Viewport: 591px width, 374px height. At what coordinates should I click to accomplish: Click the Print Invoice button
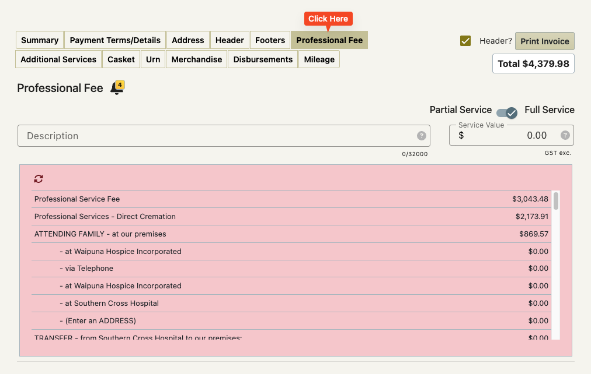[x=545, y=41]
